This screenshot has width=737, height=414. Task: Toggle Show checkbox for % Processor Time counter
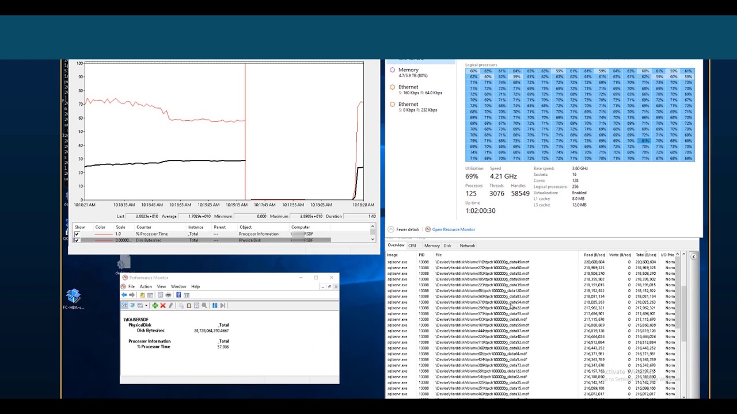click(x=77, y=234)
